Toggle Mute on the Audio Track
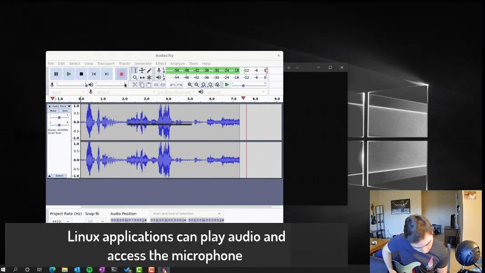485x273 pixels. pyautogui.click(x=53, y=111)
